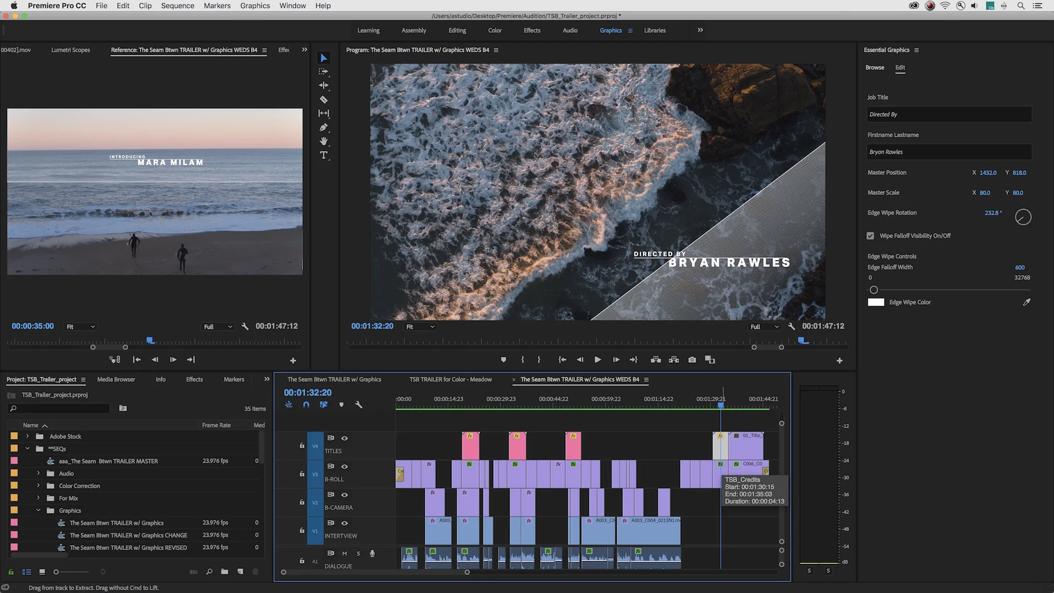
Task: Open timeline wrench display settings
Action: 358,405
